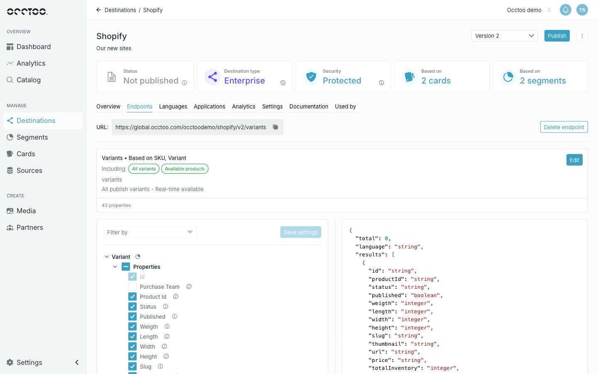Show info for Enterprise destination type
Viewport: 598px width, 374px height.
click(x=283, y=83)
